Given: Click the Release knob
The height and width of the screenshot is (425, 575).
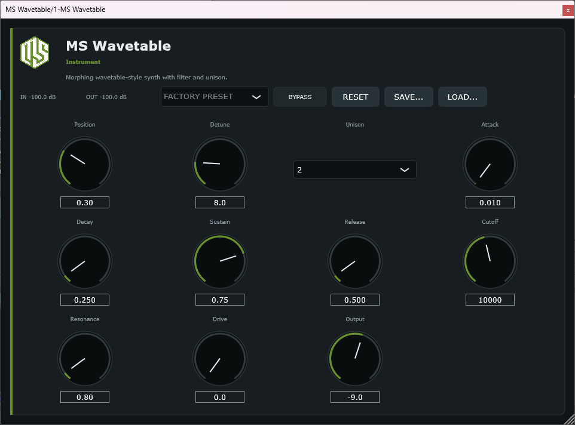Looking at the screenshot, I should [355, 261].
